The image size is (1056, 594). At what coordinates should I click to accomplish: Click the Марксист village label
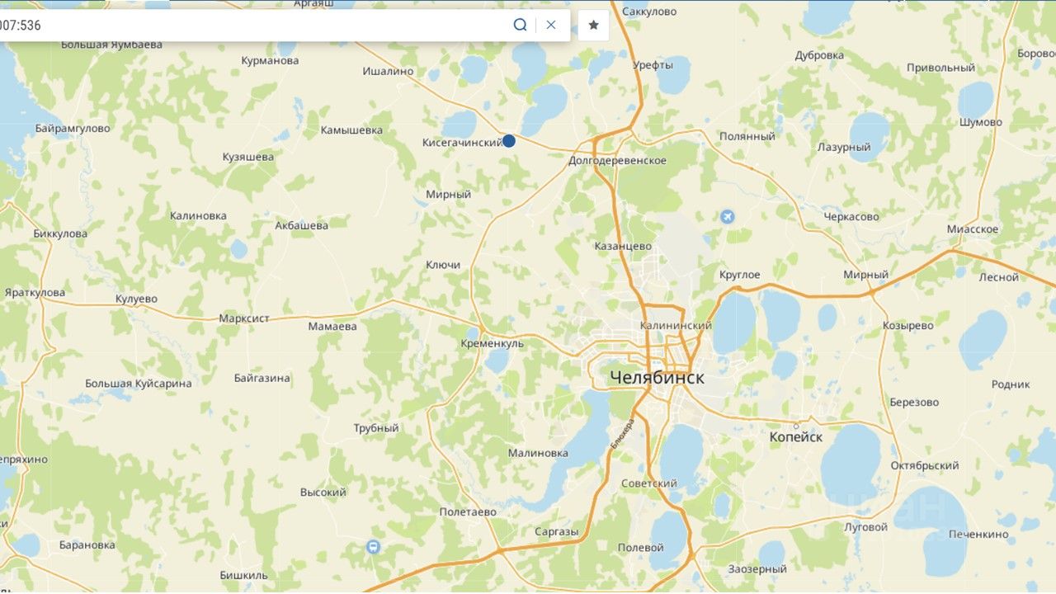click(244, 318)
